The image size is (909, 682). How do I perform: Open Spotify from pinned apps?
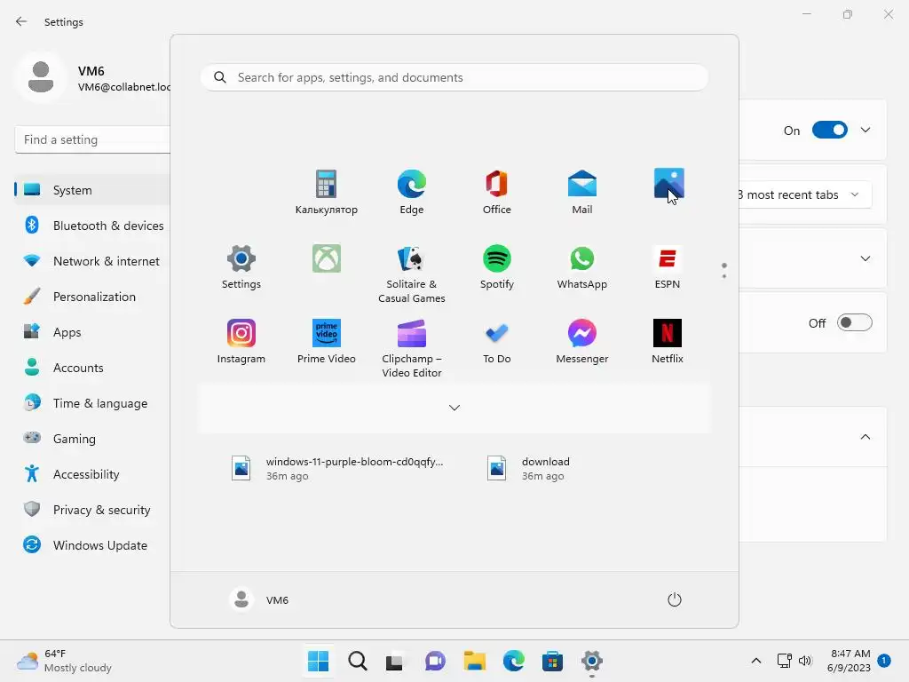coord(497,266)
